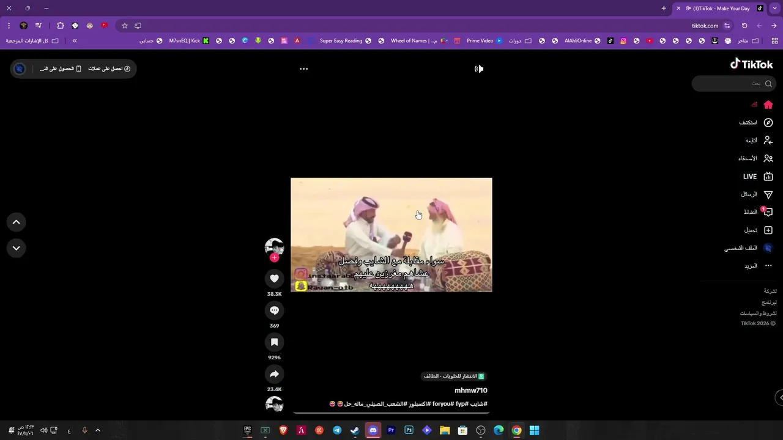The image size is (783, 440).
Task: Open the دورات bookmarks folder
Action: point(520,41)
